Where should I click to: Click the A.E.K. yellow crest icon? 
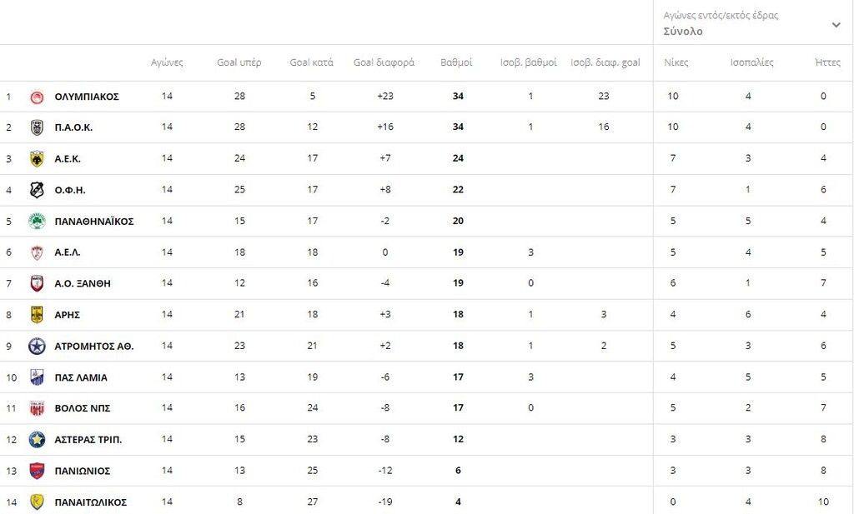point(37,158)
